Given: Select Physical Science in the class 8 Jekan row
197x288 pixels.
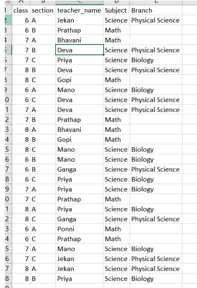Looking at the screenshot, I should click(155, 269).
